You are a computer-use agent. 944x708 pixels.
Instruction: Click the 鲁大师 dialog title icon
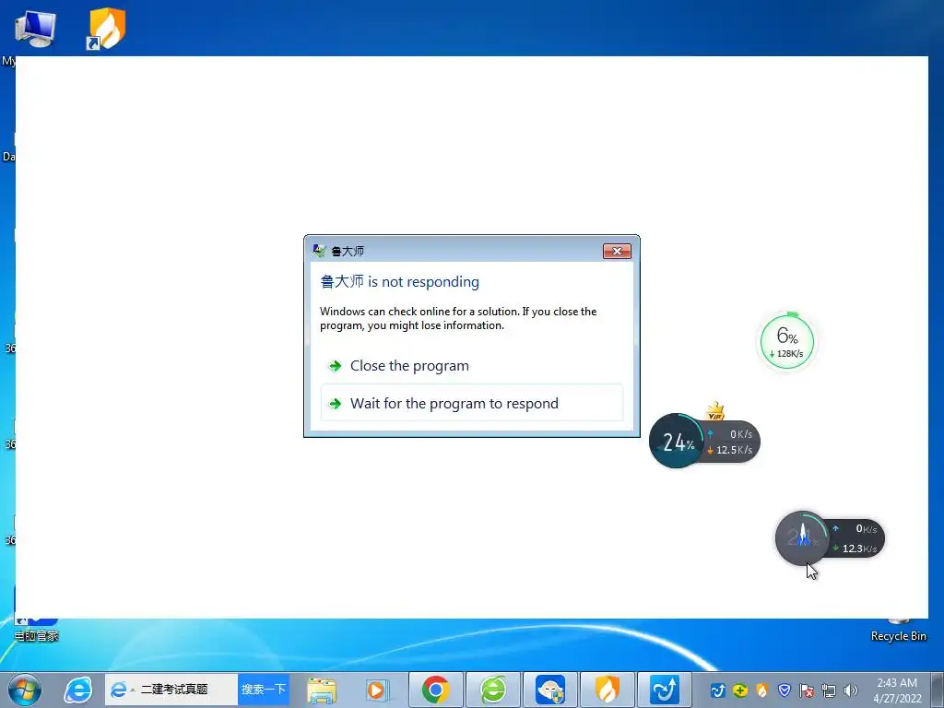point(319,251)
